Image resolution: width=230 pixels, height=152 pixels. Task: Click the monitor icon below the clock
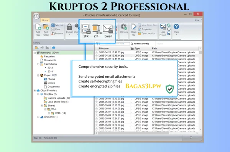169,33
